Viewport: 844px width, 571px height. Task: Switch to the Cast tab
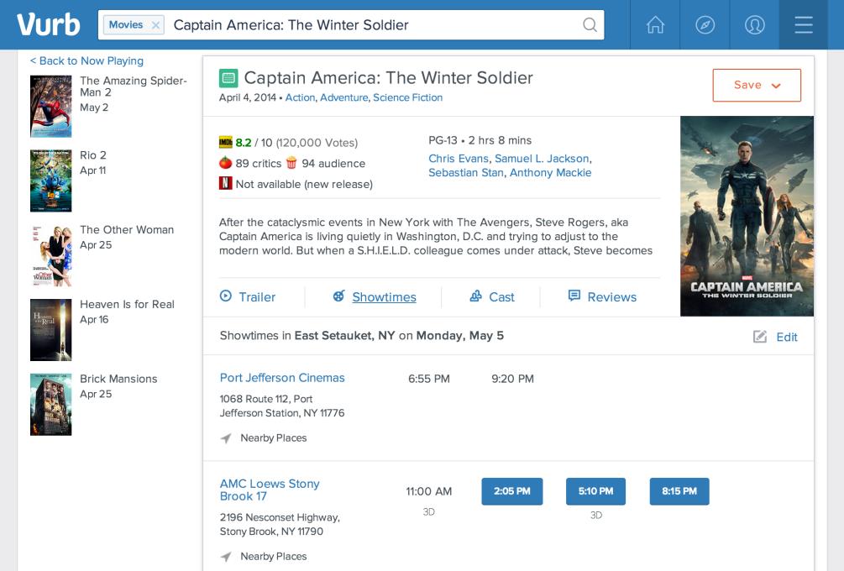pyautogui.click(x=492, y=296)
